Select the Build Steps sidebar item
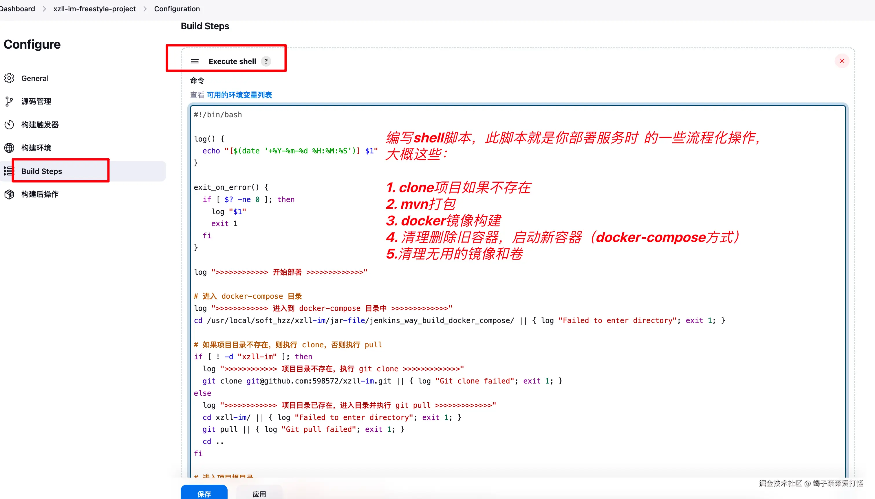The width and height of the screenshot is (875, 499). [41, 171]
